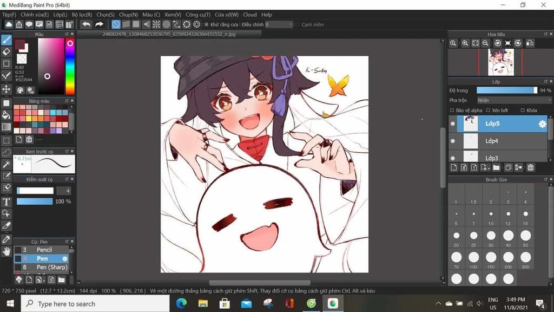This screenshot has height=312, width=554.
Task: Select the Fill bucket tool
Action: coord(6,115)
